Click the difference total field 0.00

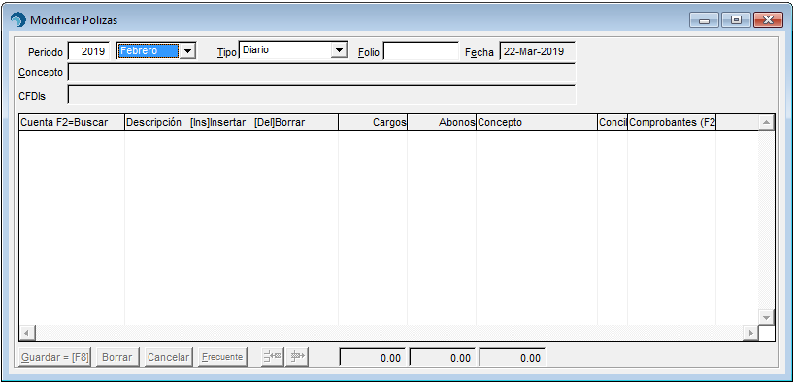[x=513, y=357]
